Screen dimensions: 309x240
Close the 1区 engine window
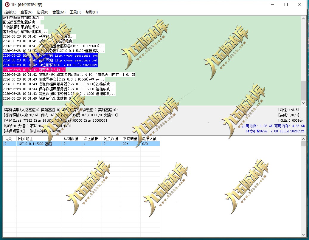click(299, 4)
